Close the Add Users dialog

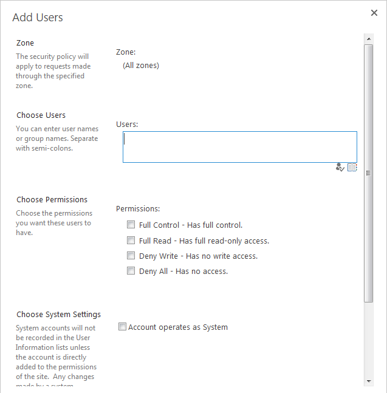pyautogui.click(x=374, y=13)
